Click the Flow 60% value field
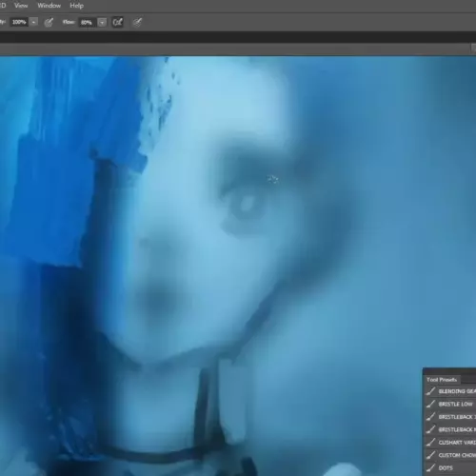476x476 pixels. (x=88, y=23)
